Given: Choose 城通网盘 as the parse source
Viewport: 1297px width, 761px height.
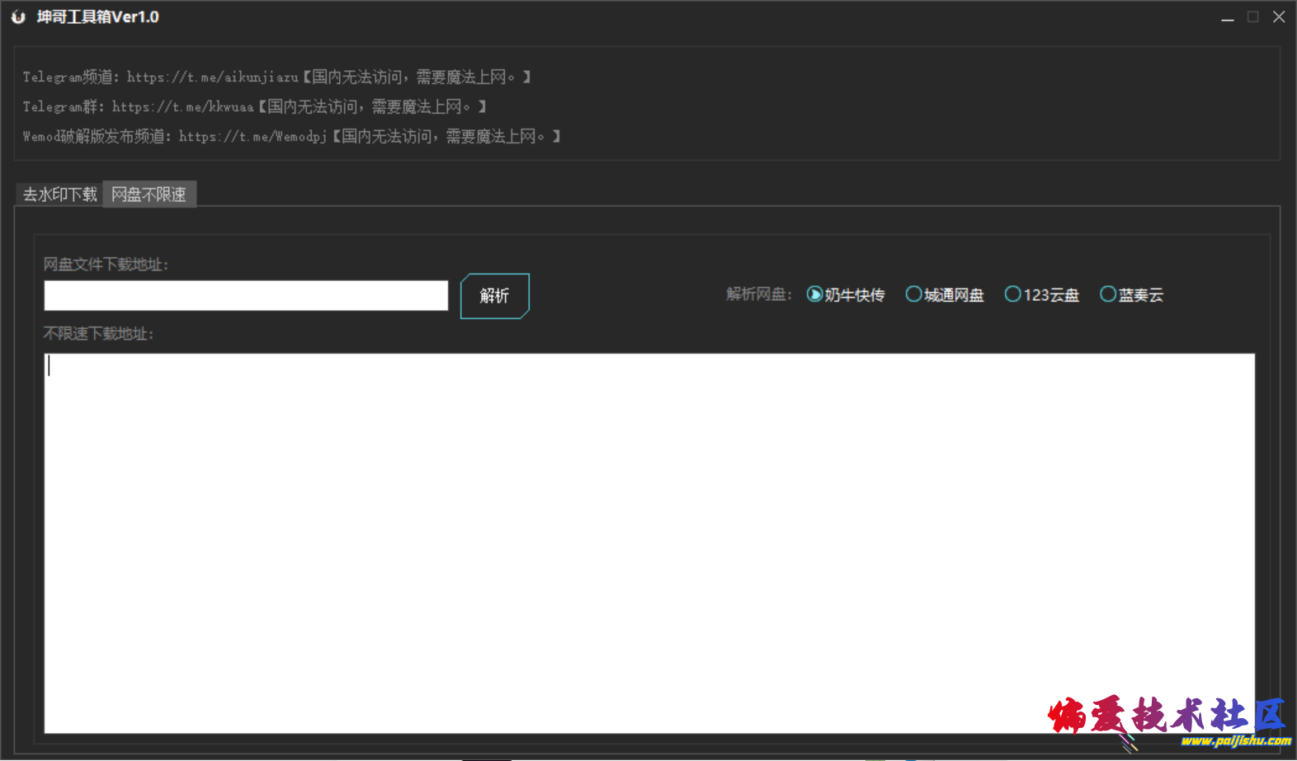Looking at the screenshot, I should click(x=913, y=294).
